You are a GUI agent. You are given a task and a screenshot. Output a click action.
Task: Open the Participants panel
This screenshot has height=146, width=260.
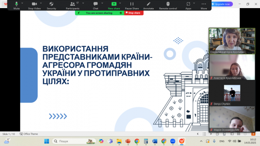pos(73,5)
